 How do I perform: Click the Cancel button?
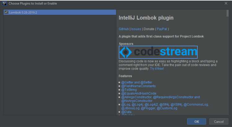[x=219, y=121]
